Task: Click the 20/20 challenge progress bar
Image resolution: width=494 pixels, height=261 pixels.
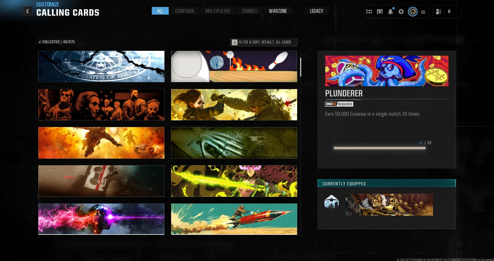Action: [380, 148]
